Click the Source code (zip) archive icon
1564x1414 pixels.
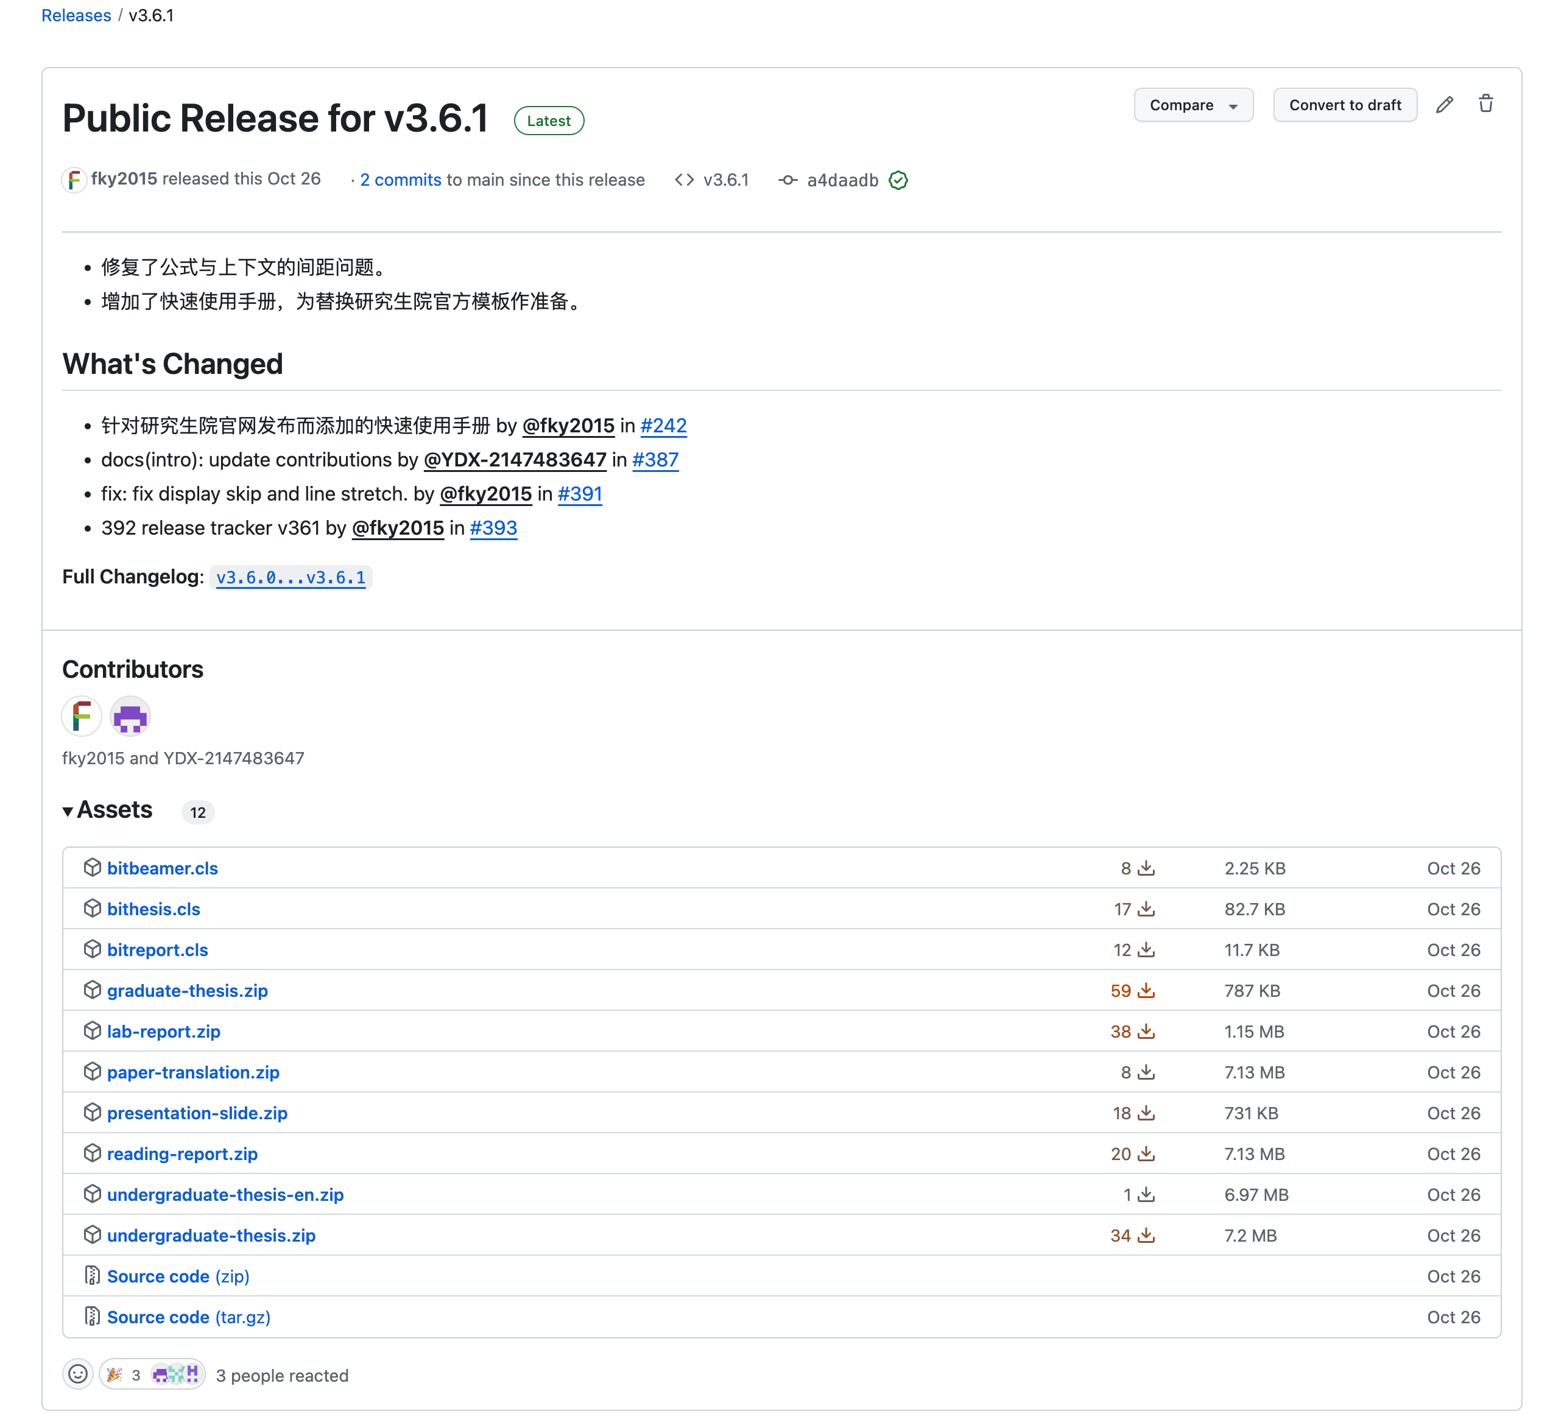[93, 1276]
